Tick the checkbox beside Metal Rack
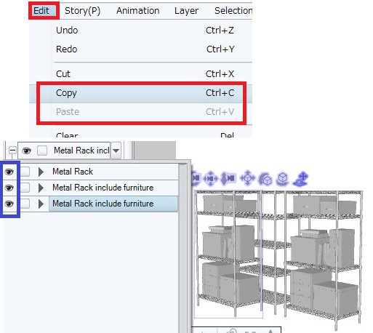Viewport: 373px width, 333px height. tap(25, 172)
